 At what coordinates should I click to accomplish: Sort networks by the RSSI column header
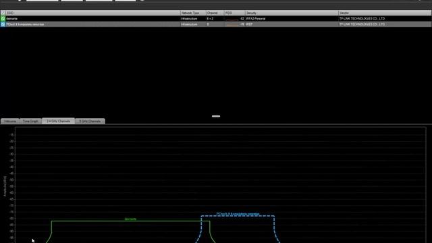[x=234, y=13]
